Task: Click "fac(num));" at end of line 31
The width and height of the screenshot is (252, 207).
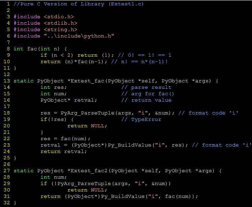Action: point(181,197)
